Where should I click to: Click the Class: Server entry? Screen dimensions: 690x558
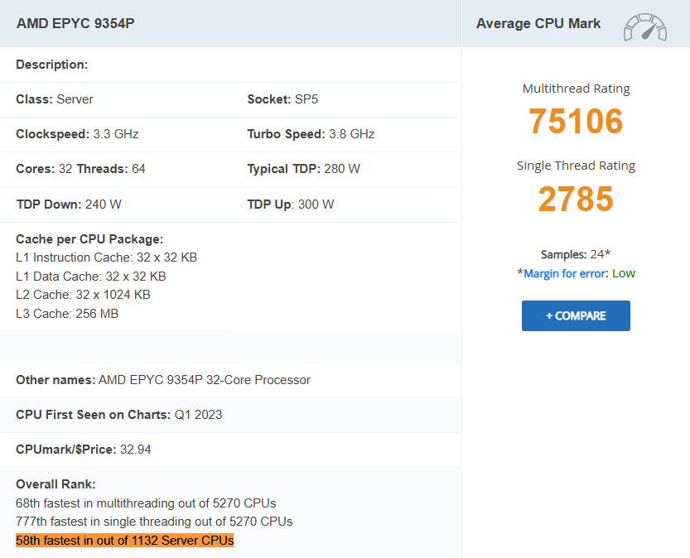(55, 99)
